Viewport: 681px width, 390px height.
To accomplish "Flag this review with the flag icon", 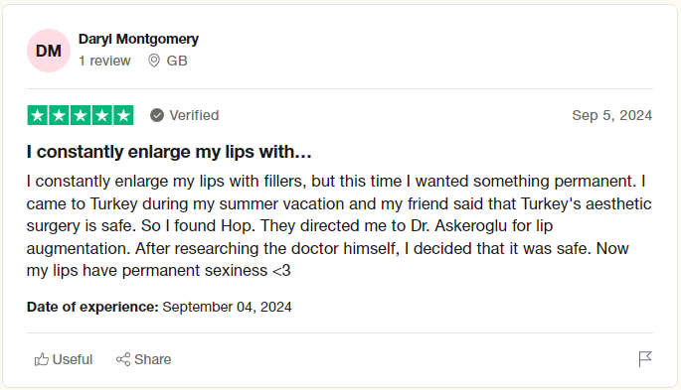I will [645, 359].
